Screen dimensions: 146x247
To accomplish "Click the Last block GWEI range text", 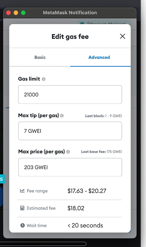I will [104, 116].
